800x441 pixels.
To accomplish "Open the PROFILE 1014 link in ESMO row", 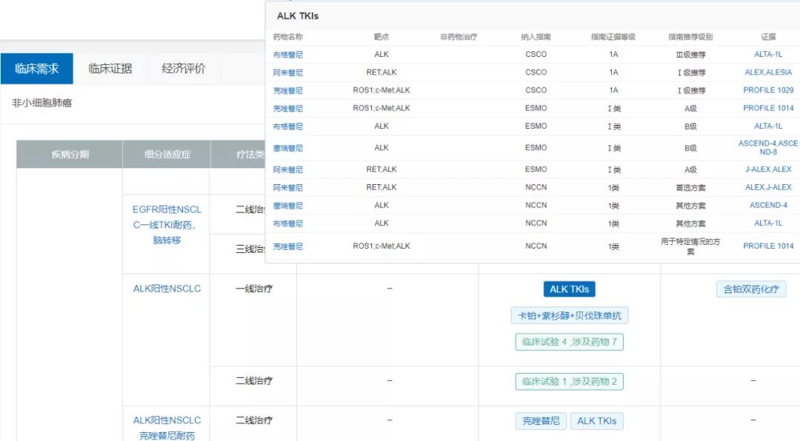I will pos(768,107).
